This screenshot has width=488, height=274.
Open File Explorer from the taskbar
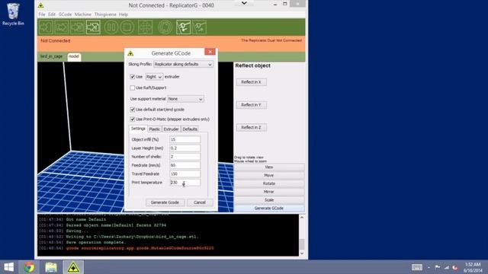point(51,267)
